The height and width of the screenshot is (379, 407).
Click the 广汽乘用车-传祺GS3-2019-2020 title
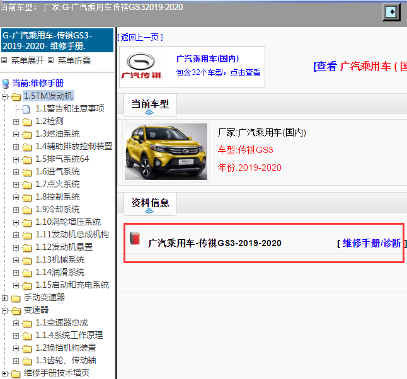tap(215, 243)
